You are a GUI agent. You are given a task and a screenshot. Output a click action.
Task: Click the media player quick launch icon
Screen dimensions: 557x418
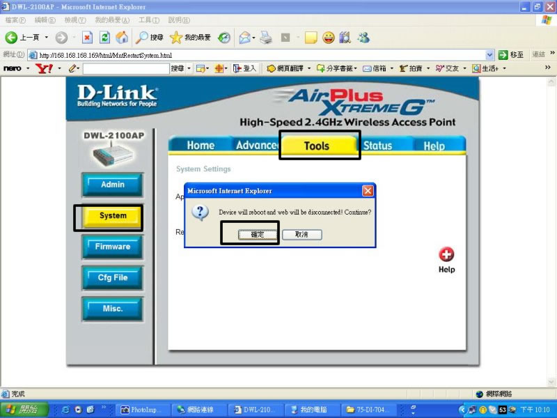click(78, 410)
